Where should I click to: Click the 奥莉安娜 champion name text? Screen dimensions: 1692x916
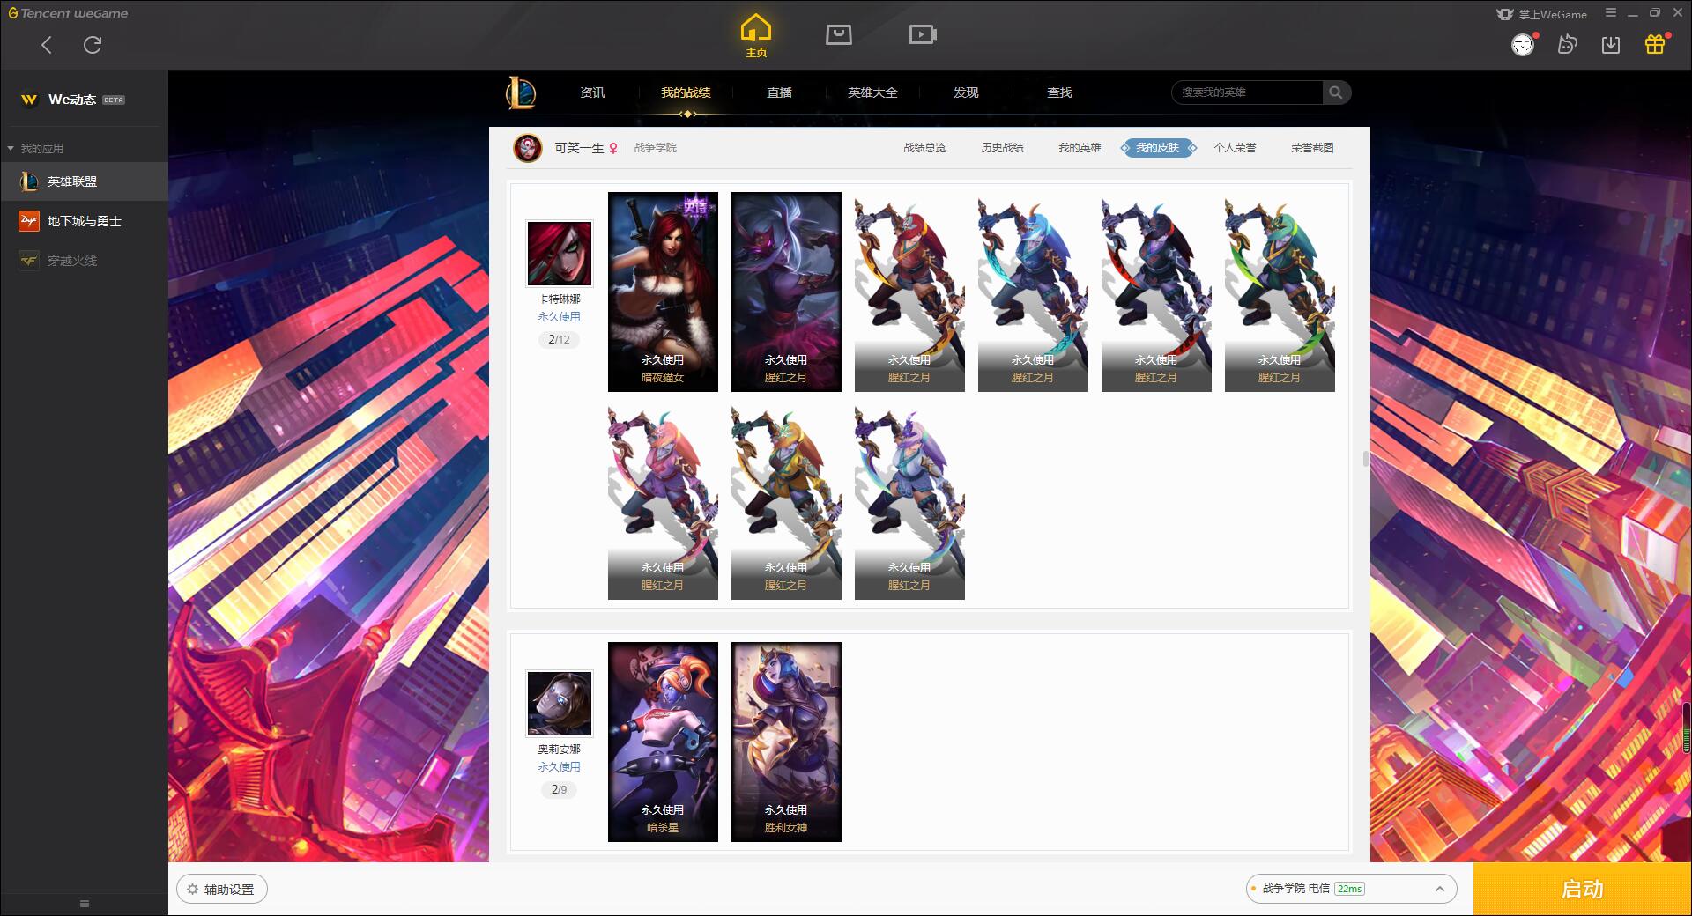point(560,750)
